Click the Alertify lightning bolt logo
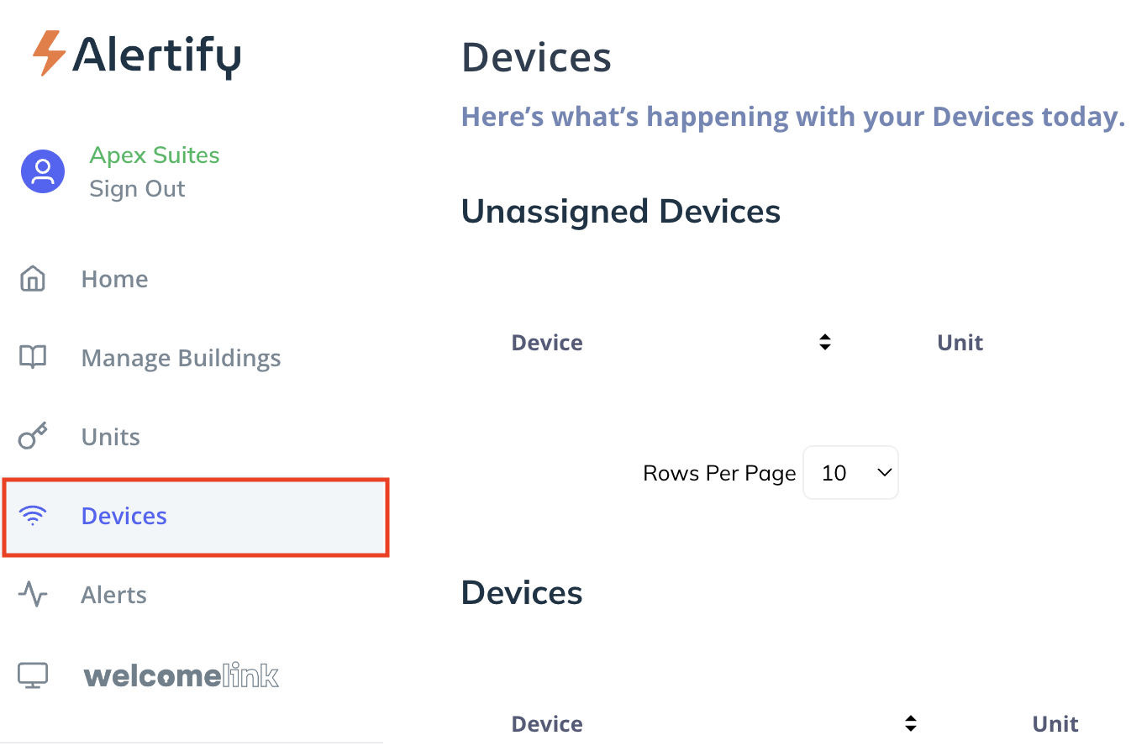Screen dimensions: 1131x746 [50, 53]
